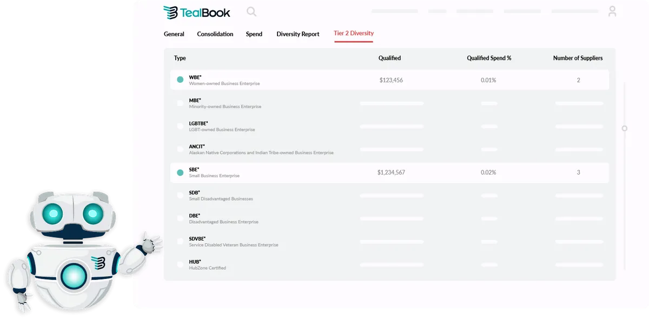Screen dimensions: 649x321
Task: Click the Qualified Spend % column header
Action: (489, 58)
